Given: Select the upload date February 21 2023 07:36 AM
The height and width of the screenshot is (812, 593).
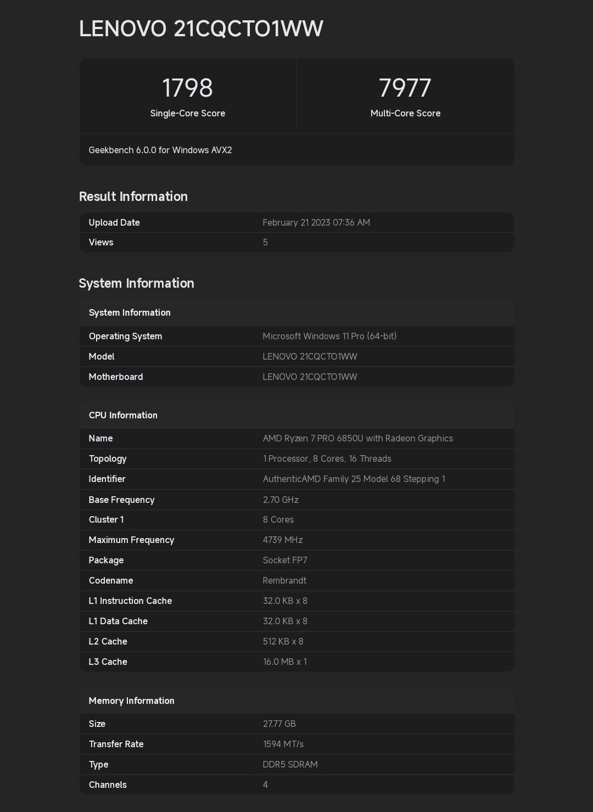Looking at the screenshot, I should [x=316, y=222].
